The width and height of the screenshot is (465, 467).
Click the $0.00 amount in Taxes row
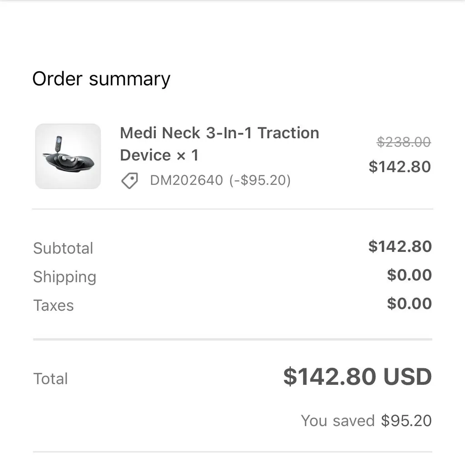click(409, 303)
